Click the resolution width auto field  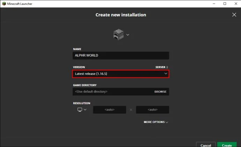110,110
